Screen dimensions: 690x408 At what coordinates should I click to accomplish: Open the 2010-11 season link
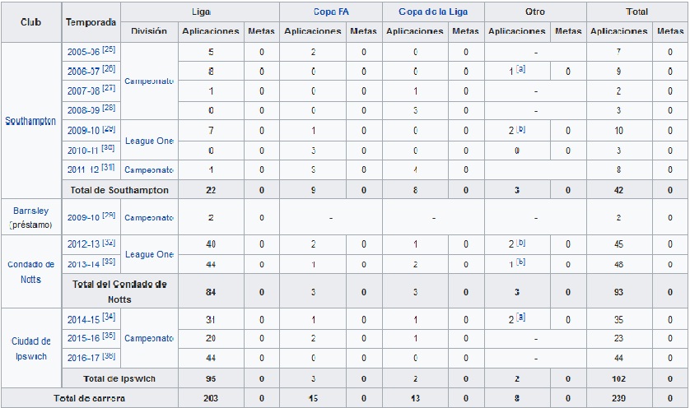[x=84, y=151]
